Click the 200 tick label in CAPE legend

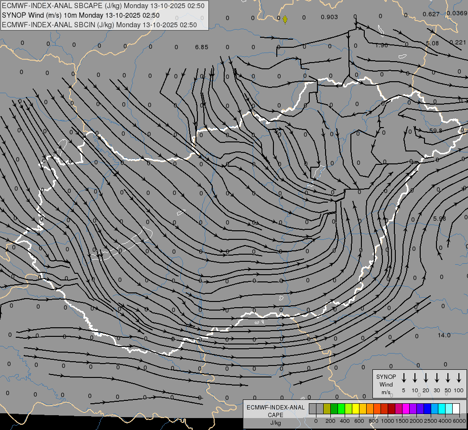point(330,421)
